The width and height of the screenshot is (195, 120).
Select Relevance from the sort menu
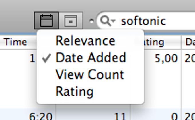coord(85,41)
